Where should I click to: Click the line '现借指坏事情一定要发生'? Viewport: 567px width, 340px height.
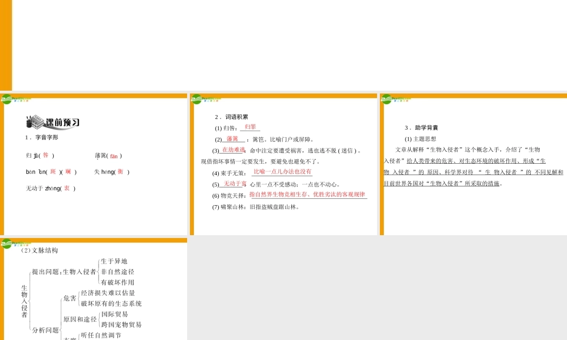[x=260, y=161]
